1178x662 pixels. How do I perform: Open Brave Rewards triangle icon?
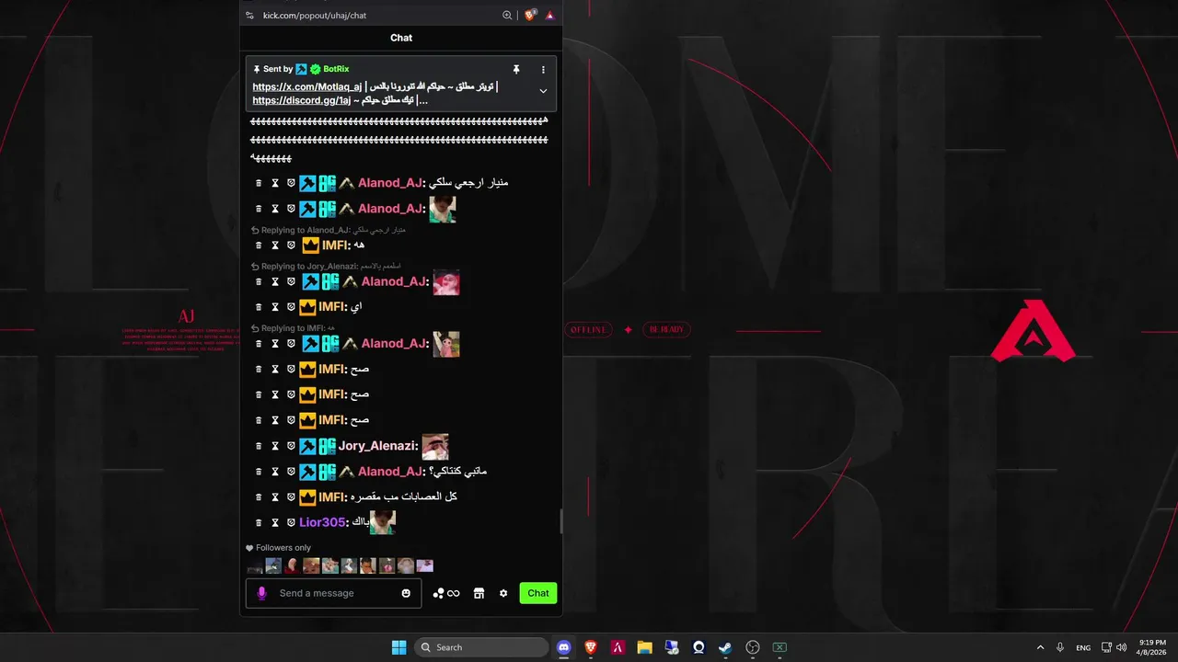click(x=549, y=16)
